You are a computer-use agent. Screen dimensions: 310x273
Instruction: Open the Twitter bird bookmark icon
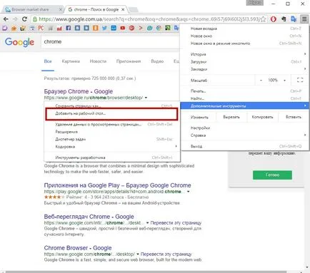point(104,28)
